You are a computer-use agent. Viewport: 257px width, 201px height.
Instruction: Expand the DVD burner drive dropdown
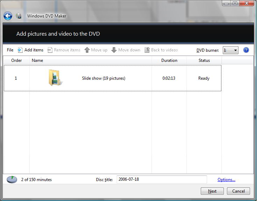[230, 50]
